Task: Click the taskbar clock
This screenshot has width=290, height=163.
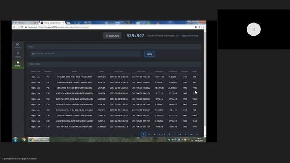Action: tap(199, 139)
